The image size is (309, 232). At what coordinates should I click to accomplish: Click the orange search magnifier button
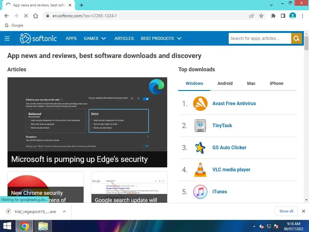pyautogui.click(x=296, y=38)
